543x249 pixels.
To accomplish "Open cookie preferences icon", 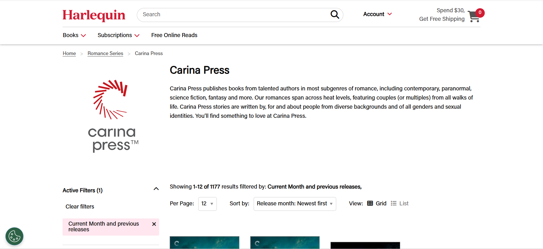I will click(14, 236).
